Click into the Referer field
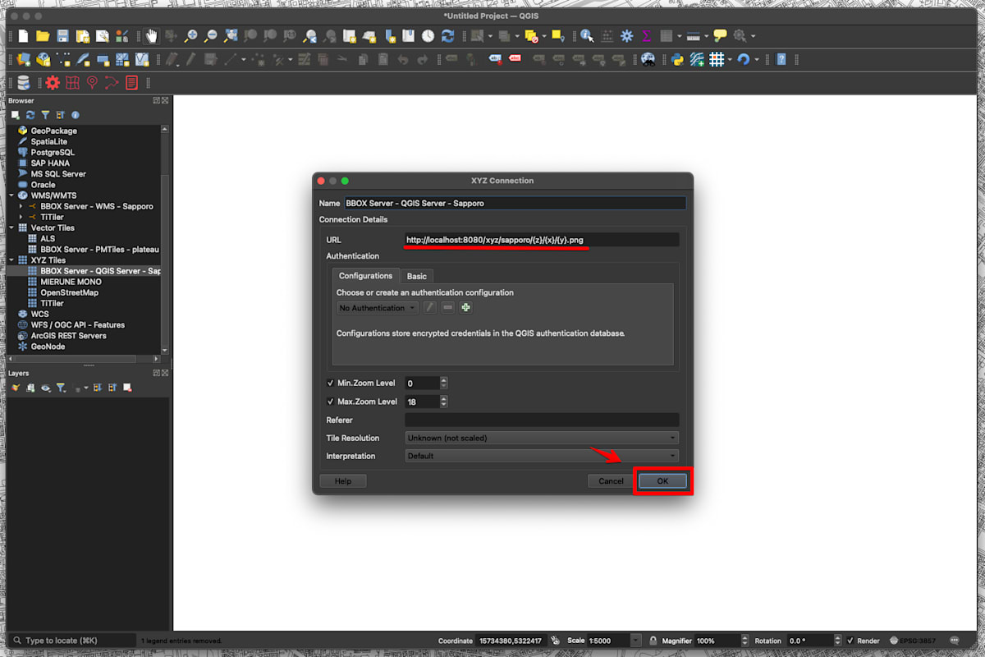The width and height of the screenshot is (985, 657). 542,420
